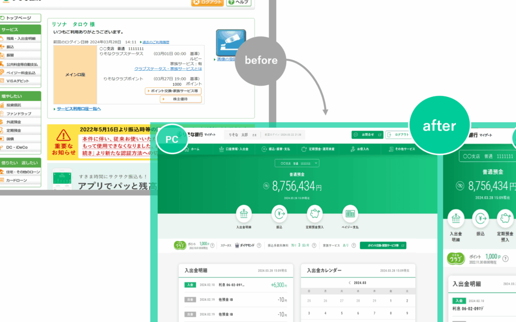Select ファンドラップ in old sidebar

20,114
